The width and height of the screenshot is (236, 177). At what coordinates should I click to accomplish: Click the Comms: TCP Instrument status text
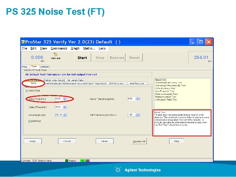pyautogui.click(x=37, y=161)
